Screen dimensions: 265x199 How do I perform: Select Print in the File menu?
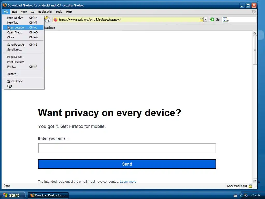click(23, 67)
